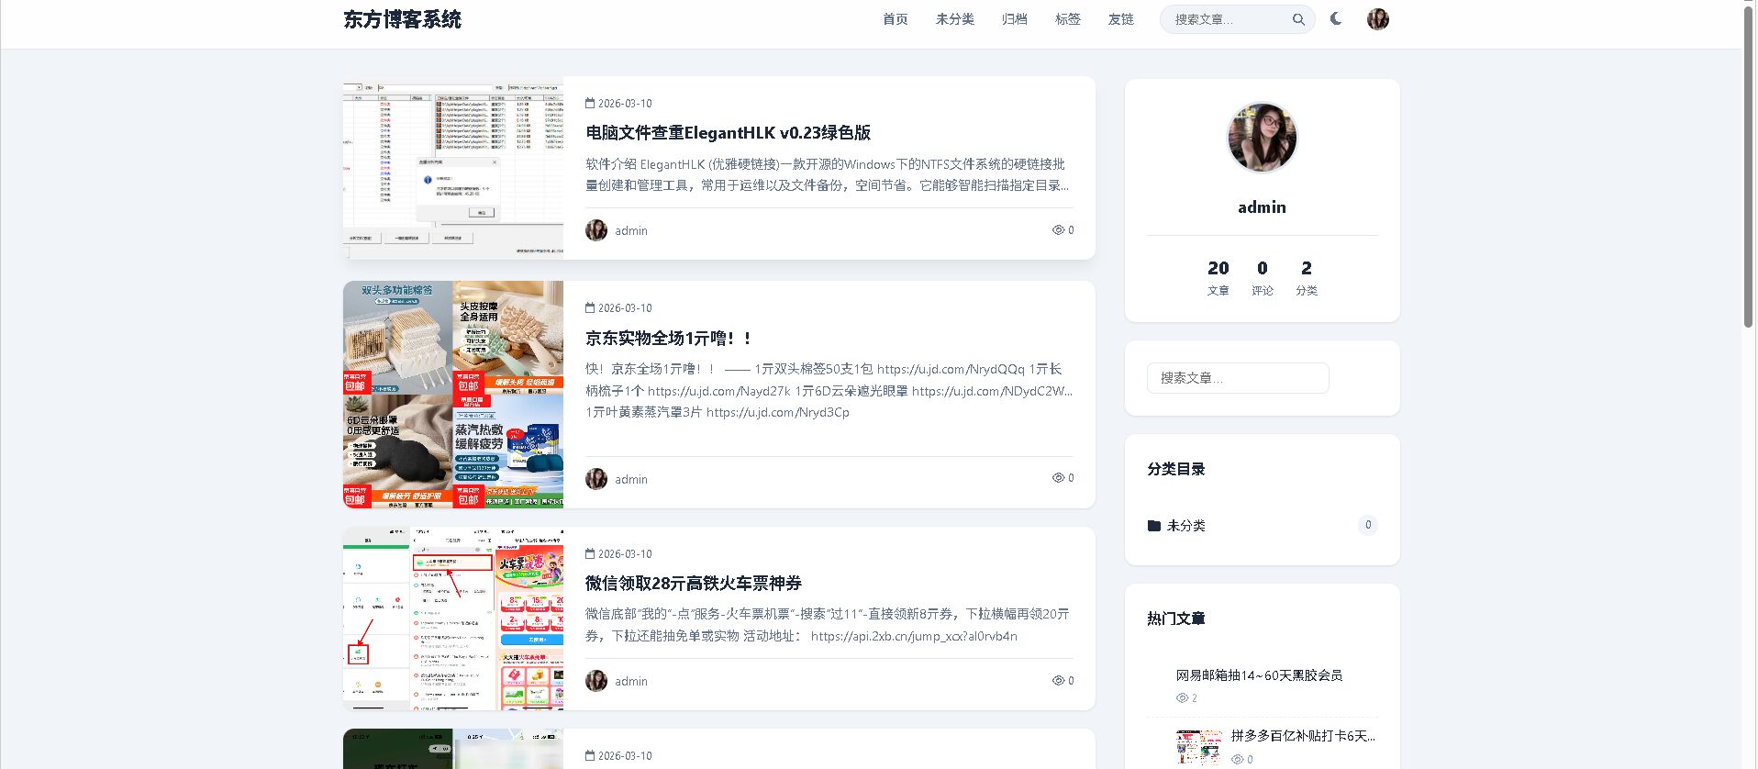Open the 归档 archive menu item
1758x769 pixels.
point(1014,19)
